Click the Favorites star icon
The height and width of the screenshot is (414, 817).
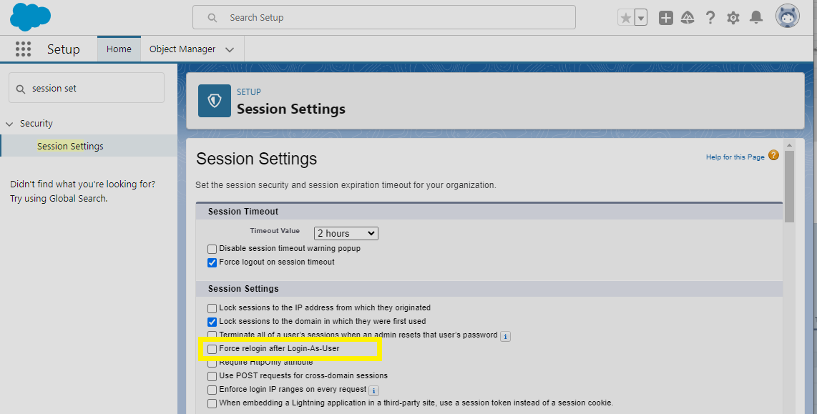click(626, 18)
